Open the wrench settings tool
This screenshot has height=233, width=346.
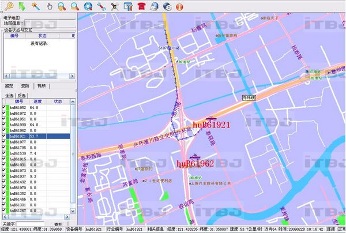(x=101, y=6)
